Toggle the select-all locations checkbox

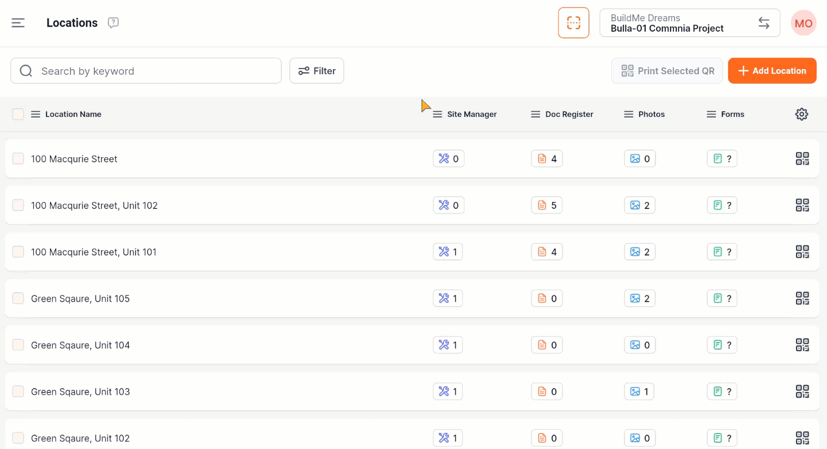pyautogui.click(x=18, y=114)
